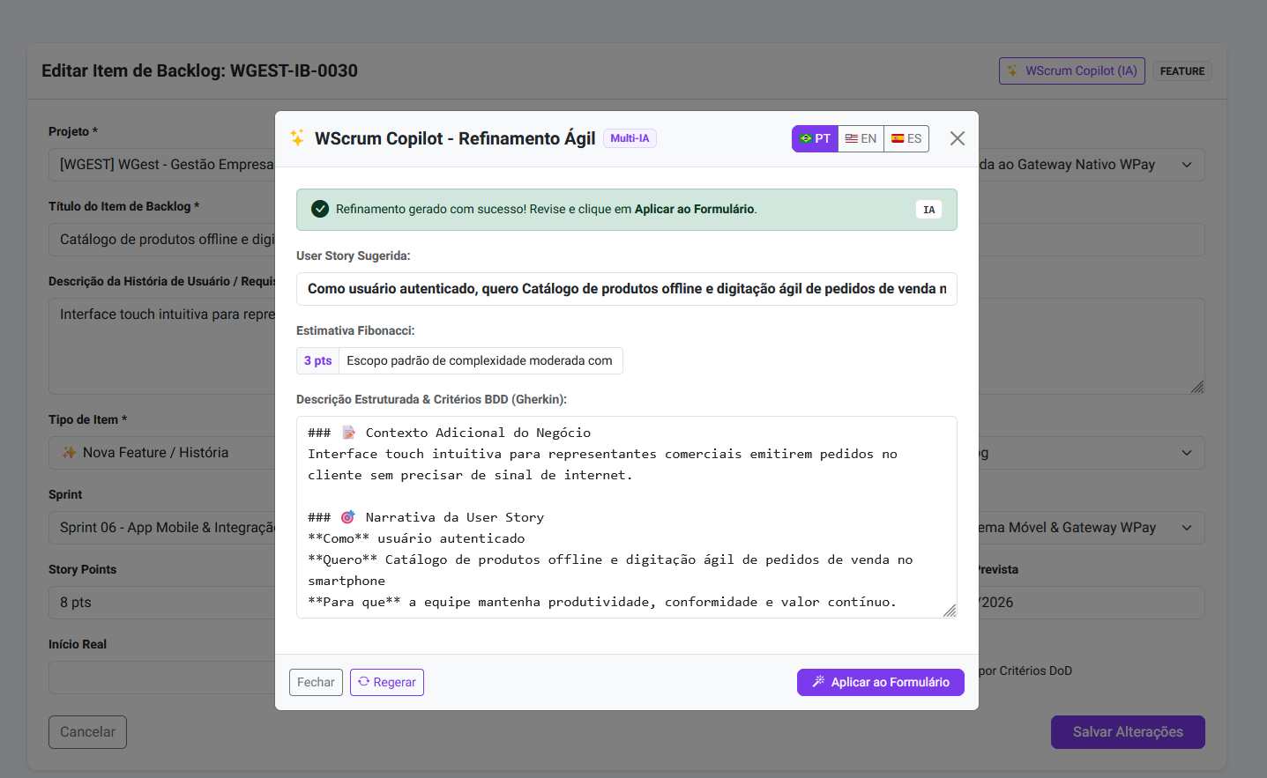Click the FEATURE badge

point(1182,71)
